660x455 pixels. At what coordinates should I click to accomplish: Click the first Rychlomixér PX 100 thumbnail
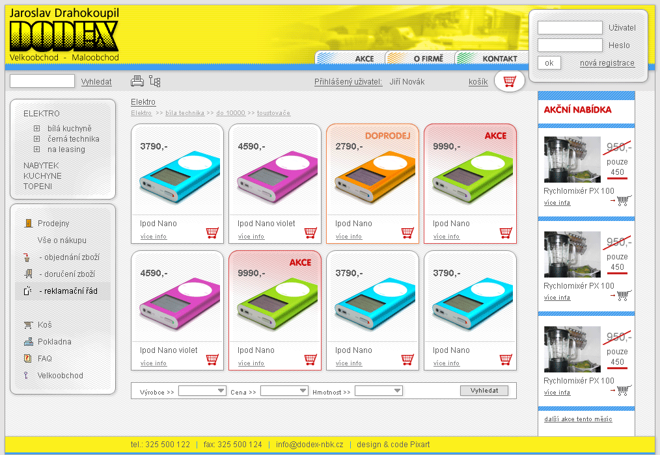coord(572,159)
